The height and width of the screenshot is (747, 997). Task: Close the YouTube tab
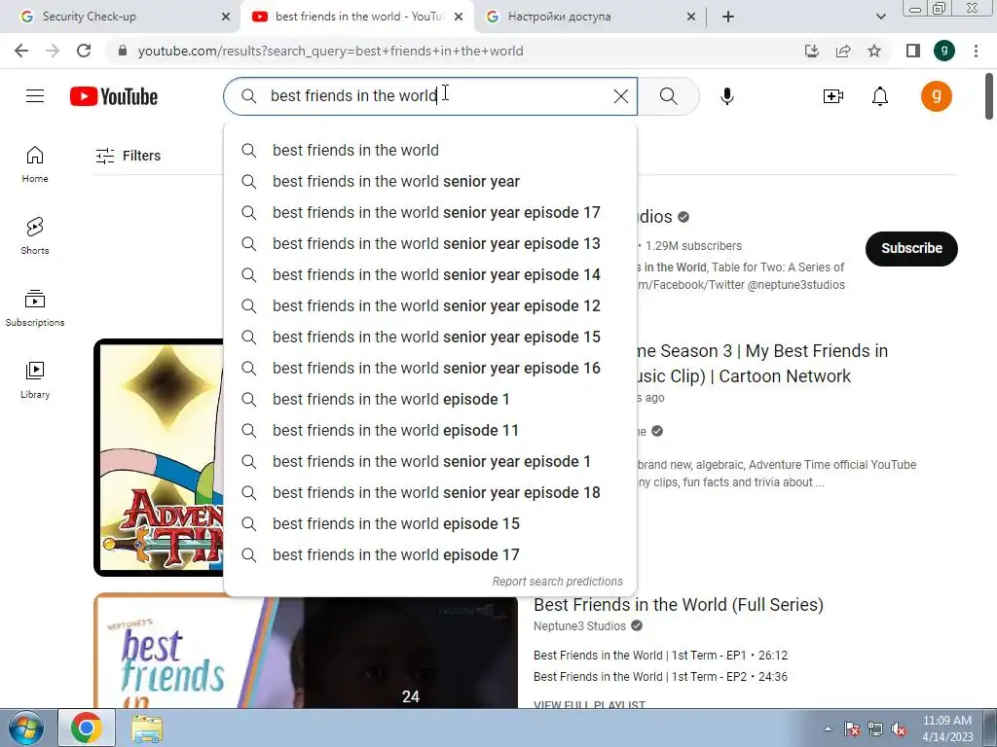[x=459, y=18]
